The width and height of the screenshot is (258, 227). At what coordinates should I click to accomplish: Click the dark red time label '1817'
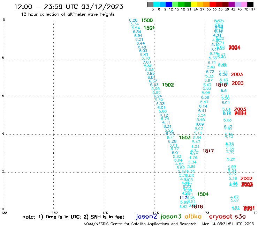(x=208, y=151)
